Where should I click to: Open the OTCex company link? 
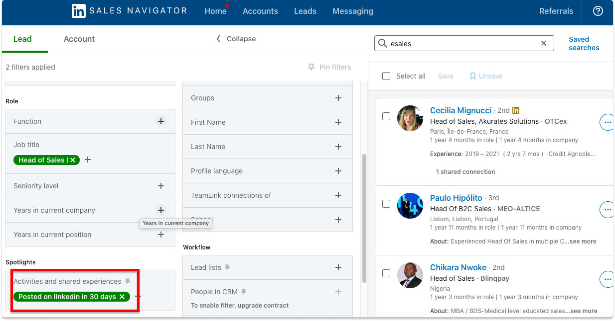click(x=556, y=121)
